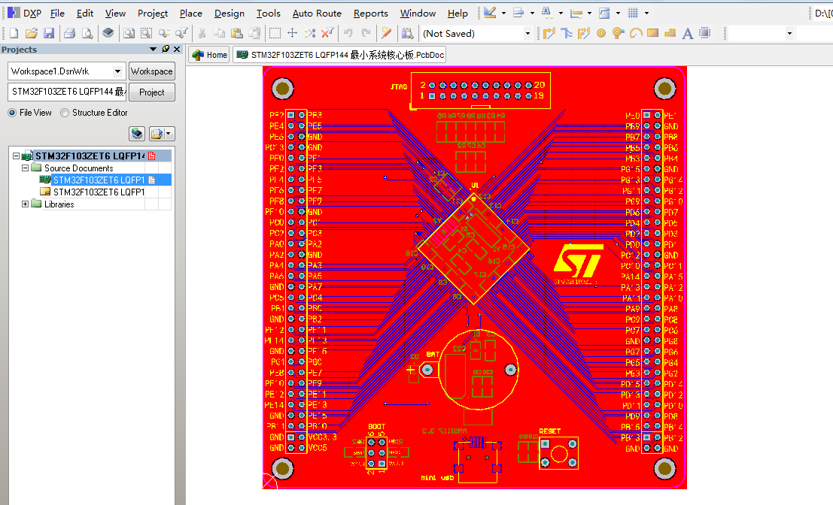The width and height of the screenshot is (833, 505).
Task: Select the Zoom Area icon
Action: tap(146, 33)
